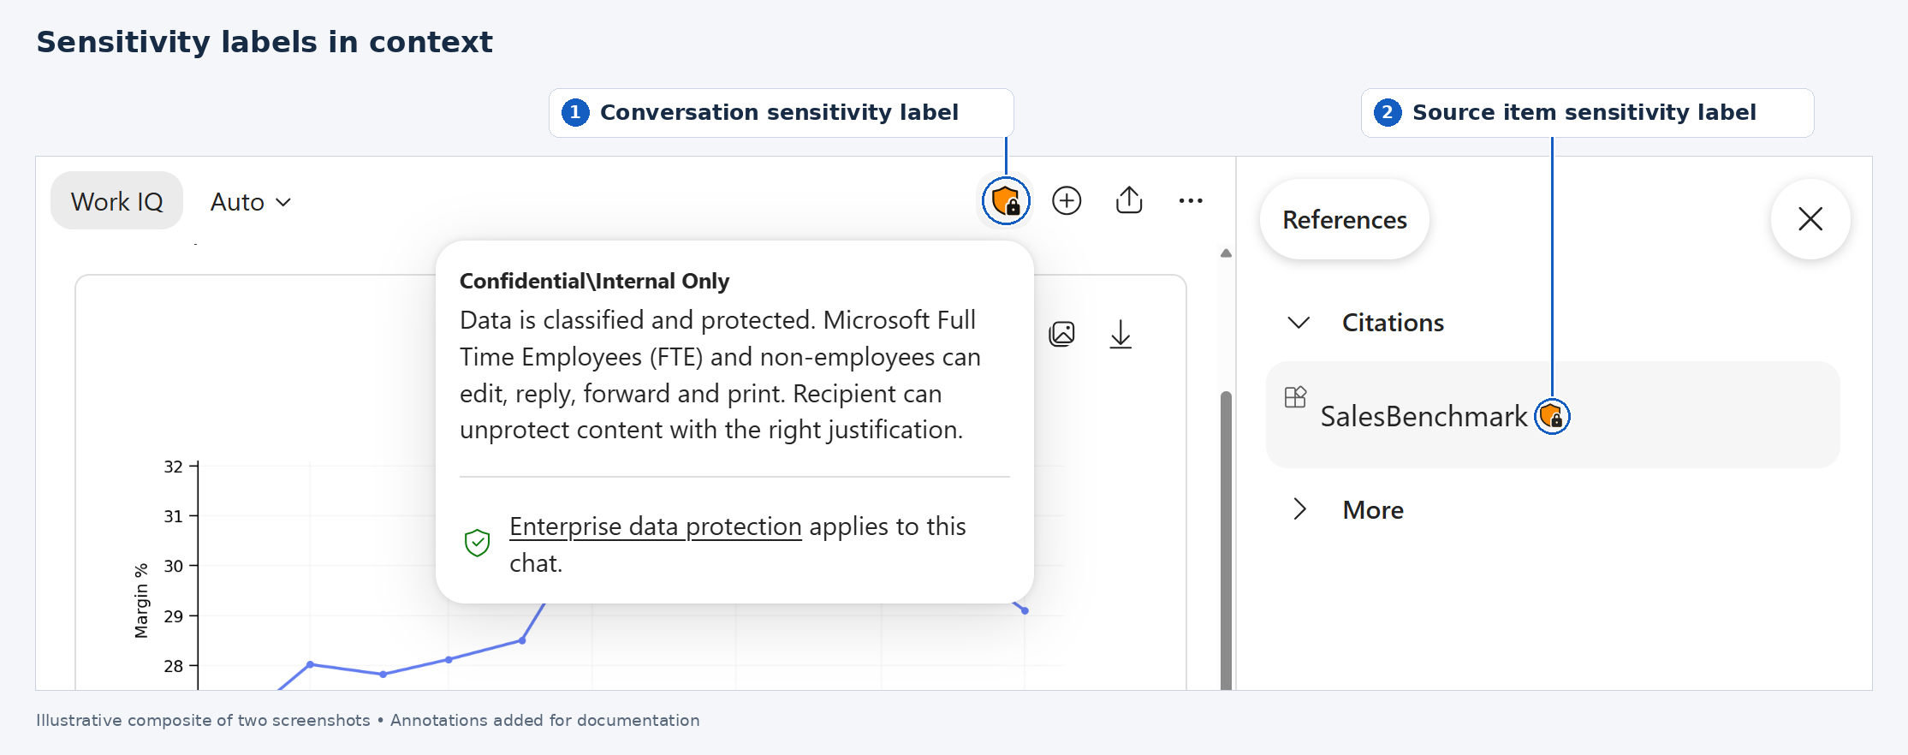Viewport: 1908px width, 755px height.
Task: Click the chat vertical scrollbar thumb
Action: 1226,540
